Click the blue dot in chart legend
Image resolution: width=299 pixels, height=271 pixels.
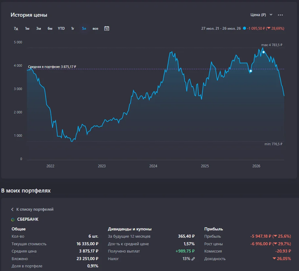point(244,28)
